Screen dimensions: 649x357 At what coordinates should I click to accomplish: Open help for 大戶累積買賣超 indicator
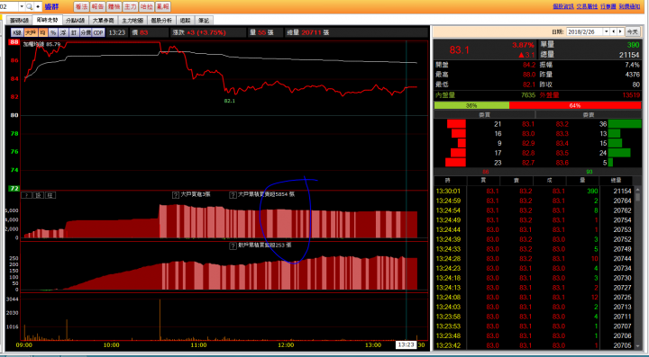coord(233,195)
